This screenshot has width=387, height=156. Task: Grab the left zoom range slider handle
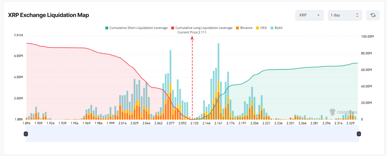(26, 134)
